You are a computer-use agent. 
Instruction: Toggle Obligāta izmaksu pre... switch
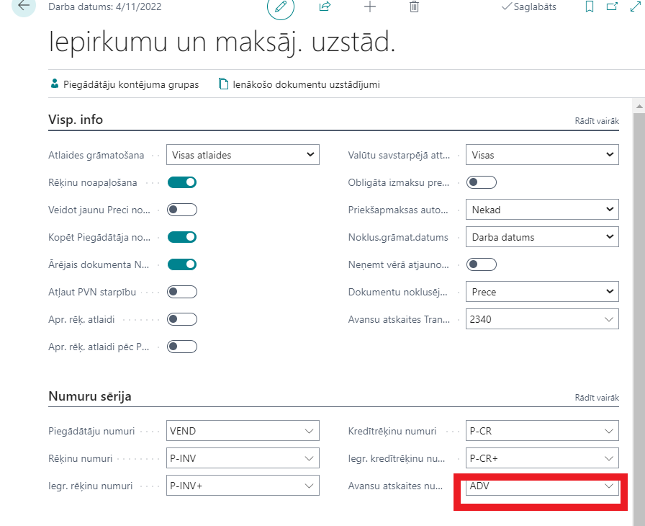click(482, 182)
